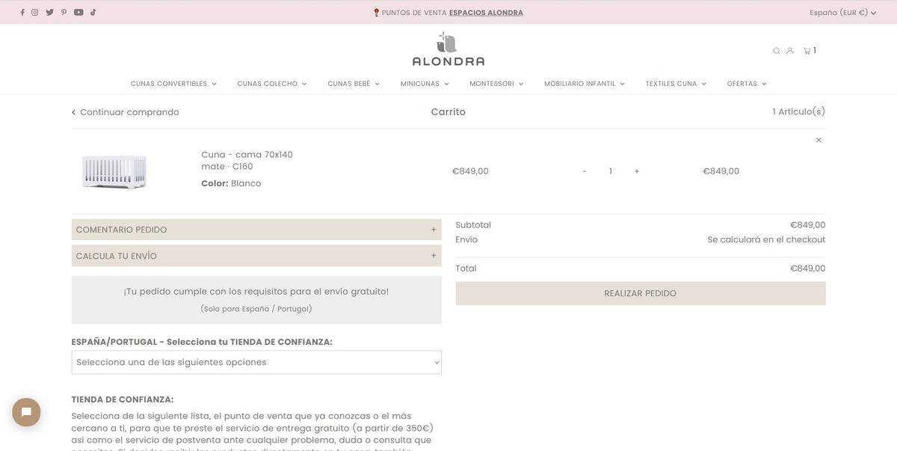Expand Cunas Convertibles menu
Image resolution: width=897 pixels, height=451 pixels.
pos(173,84)
